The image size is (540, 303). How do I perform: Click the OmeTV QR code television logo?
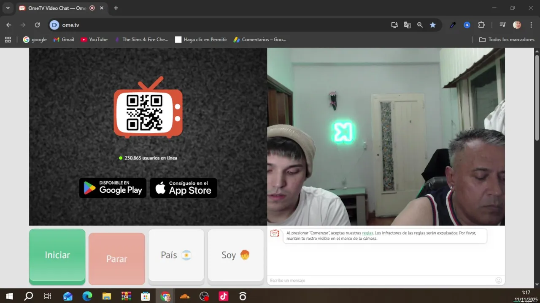148,107
